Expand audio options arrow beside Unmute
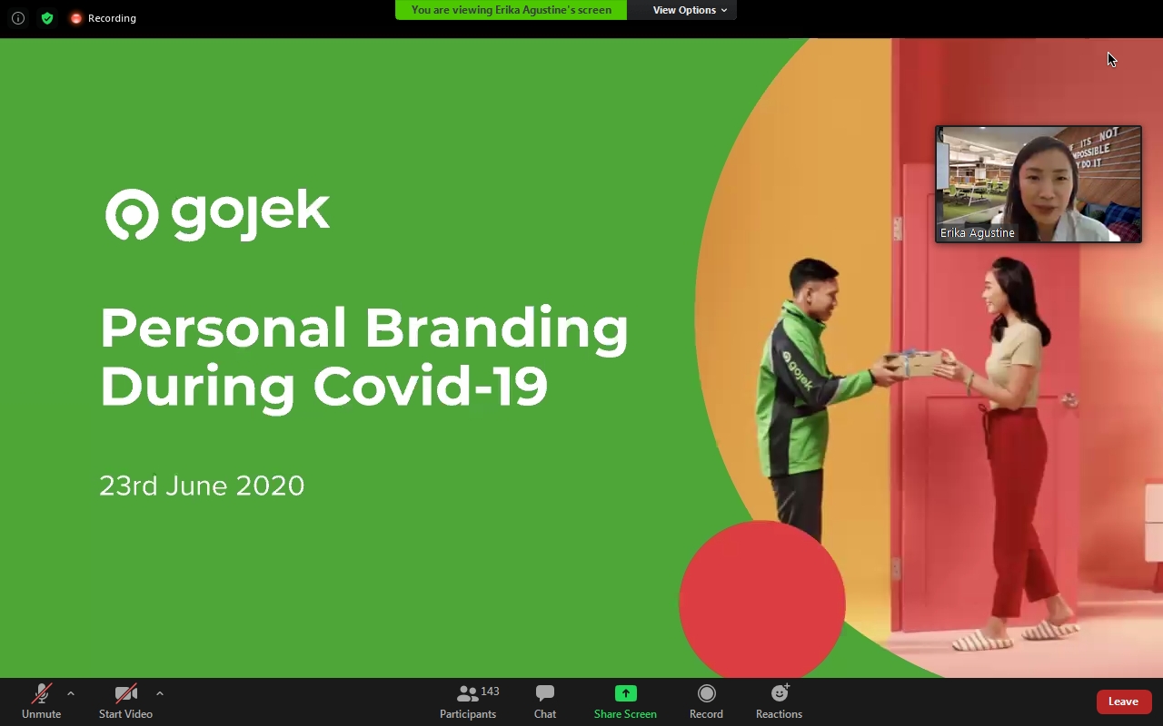 pyautogui.click(x=71, y=694)
